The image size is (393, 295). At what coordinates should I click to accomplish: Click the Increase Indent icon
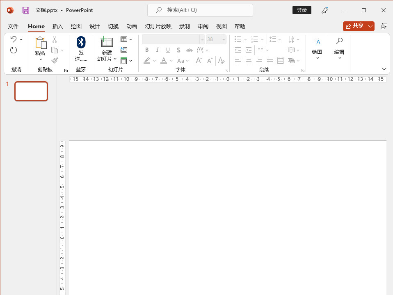pyautogui.click(x=249, y=50)
